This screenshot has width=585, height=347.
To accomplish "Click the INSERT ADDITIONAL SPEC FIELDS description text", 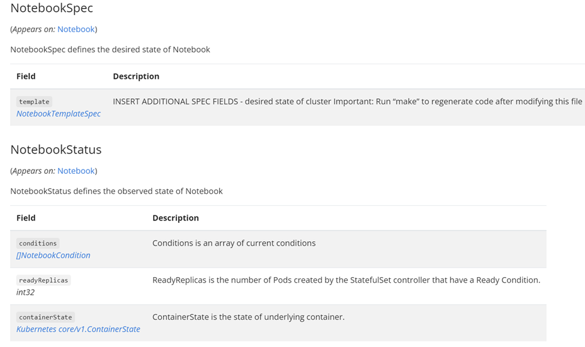I will (x=347, y=101).
